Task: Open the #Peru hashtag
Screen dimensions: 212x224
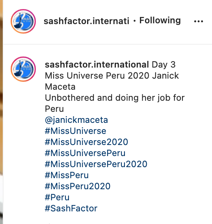Action: coord(57,197)
